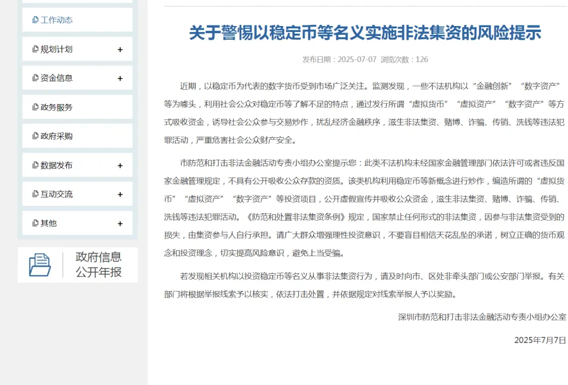
Task: Click the view count 浏览次数：126
Action: coord(404,59)
